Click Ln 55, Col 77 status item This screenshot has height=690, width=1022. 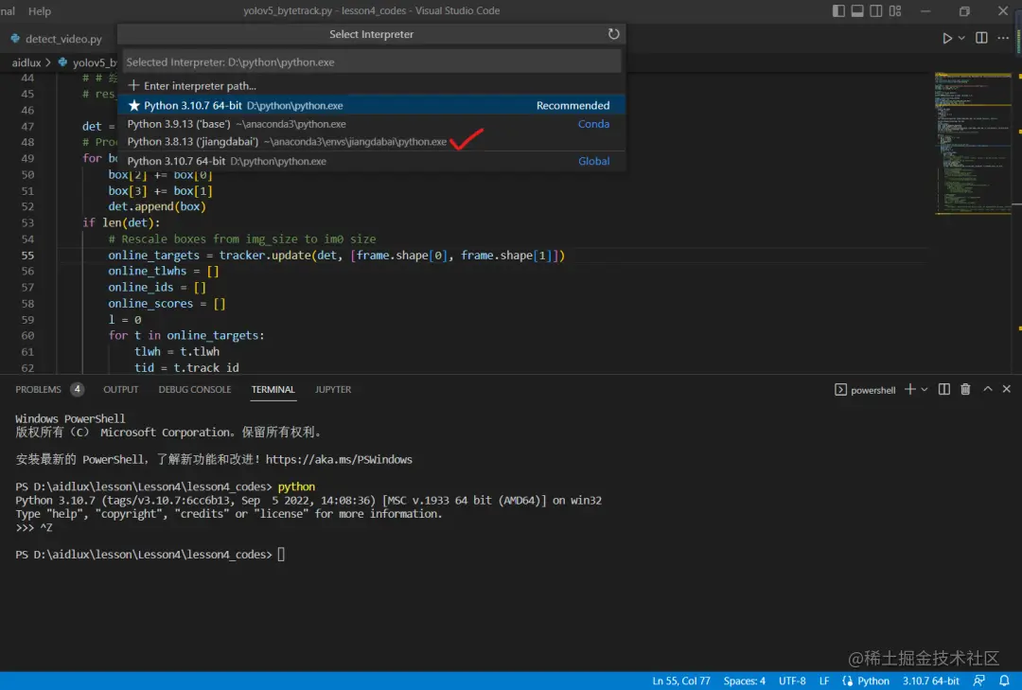(681, 681)
